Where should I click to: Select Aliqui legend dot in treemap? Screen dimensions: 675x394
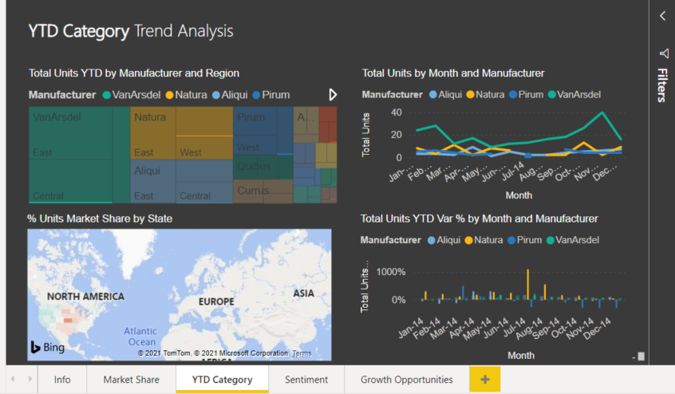click(x=216, y=95)
